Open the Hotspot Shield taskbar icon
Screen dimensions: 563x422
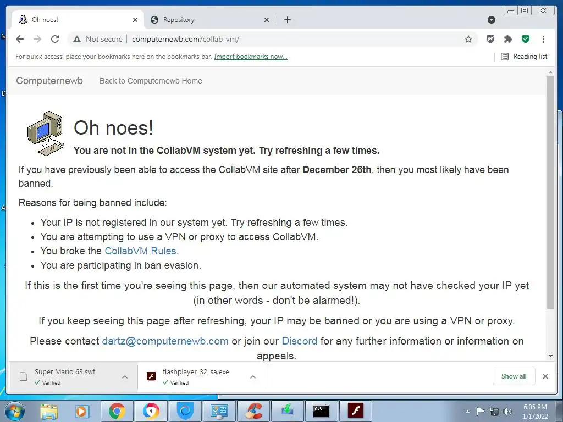[185, 411]
